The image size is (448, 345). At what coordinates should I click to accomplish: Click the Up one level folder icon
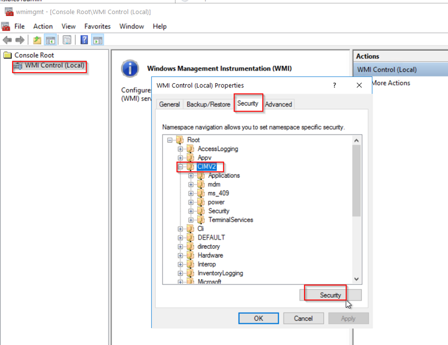(x=37, y=40)
